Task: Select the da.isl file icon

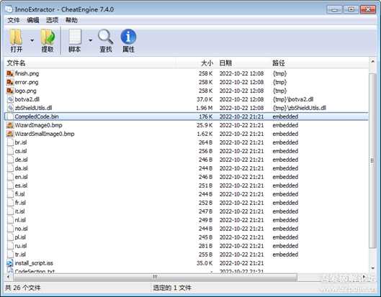Action: pyautogui.click(x=10, y=168)
